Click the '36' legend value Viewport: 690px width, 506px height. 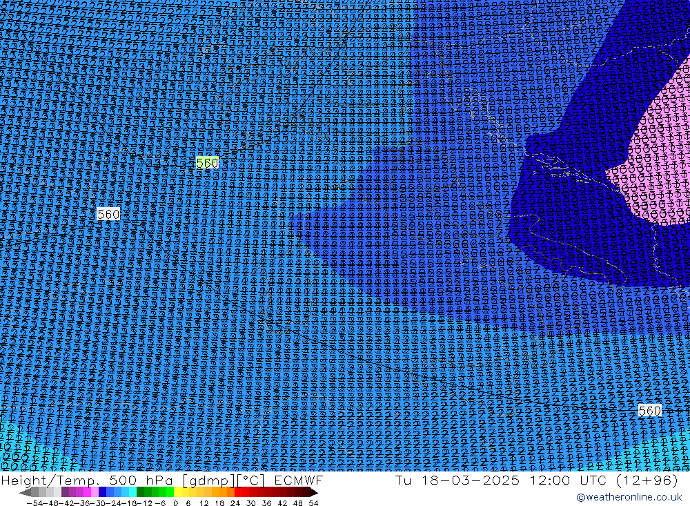[x=266, y=503]
